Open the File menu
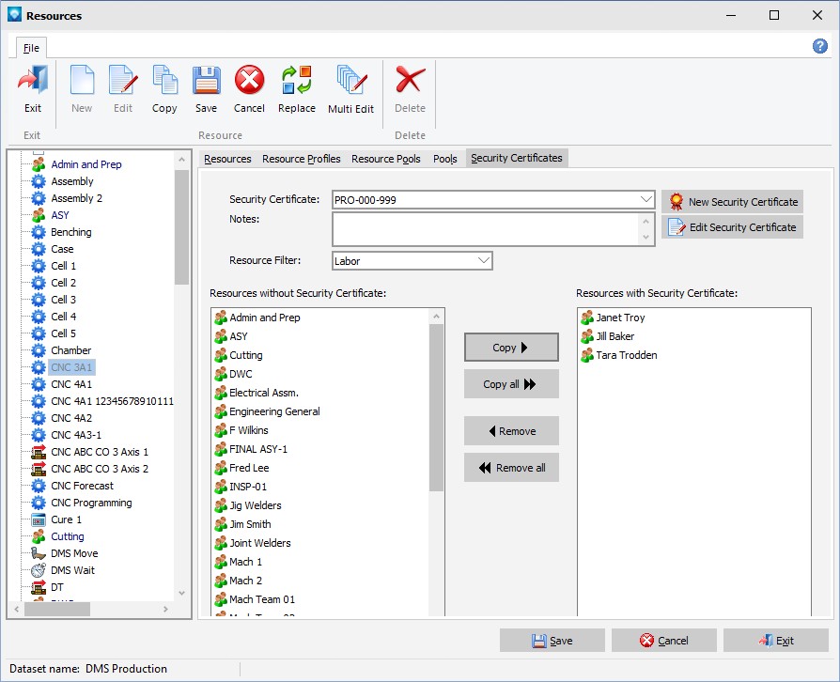This screenshot has height=682, width=840. point(31,48)
